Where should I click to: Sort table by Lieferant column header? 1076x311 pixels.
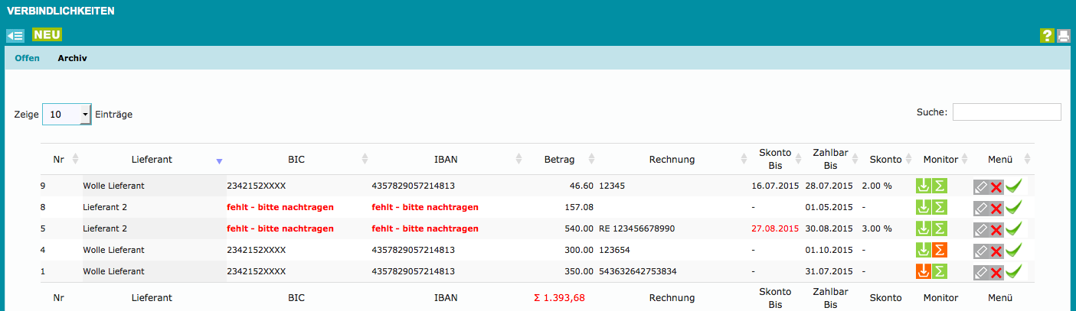tap(151, 160)
